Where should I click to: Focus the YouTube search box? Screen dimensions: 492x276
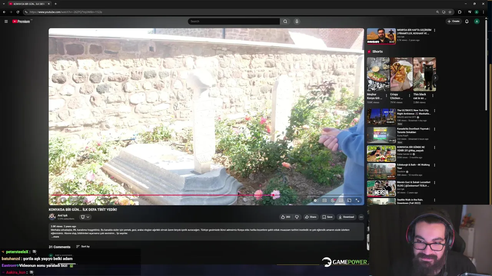point(234,21)
